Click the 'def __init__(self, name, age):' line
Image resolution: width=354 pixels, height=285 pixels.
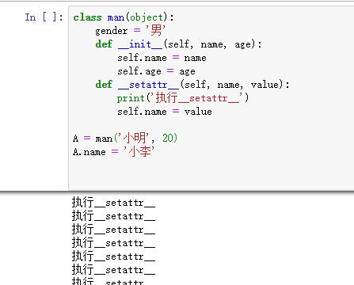[x=178, y=44]
